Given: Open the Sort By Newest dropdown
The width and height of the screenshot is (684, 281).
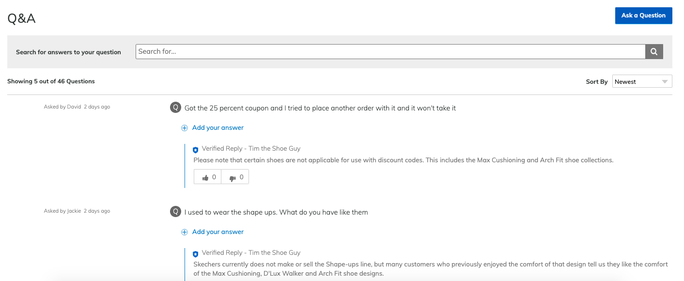Looking at the screenshot, I should [642, 81].
